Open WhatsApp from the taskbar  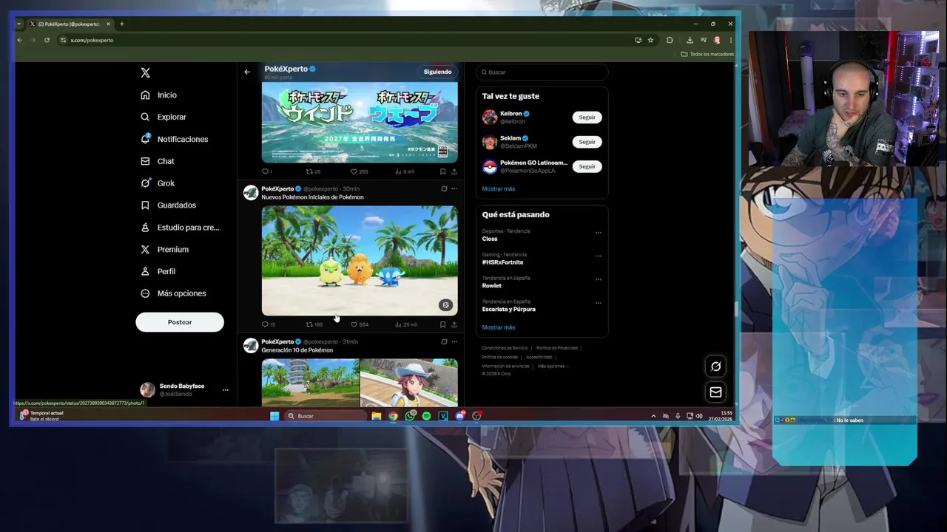coord(410,416)
